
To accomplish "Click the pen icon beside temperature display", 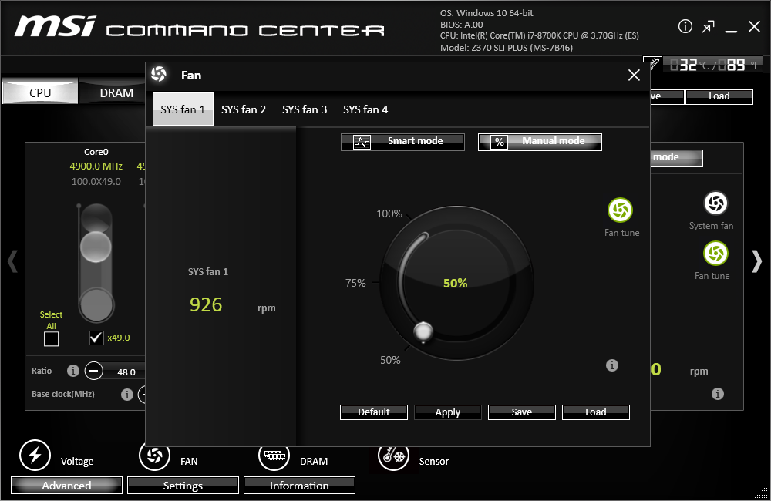I will (x=653, y=64).
